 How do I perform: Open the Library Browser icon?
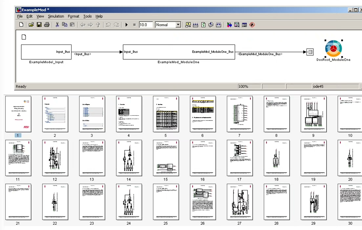(229, 25)
